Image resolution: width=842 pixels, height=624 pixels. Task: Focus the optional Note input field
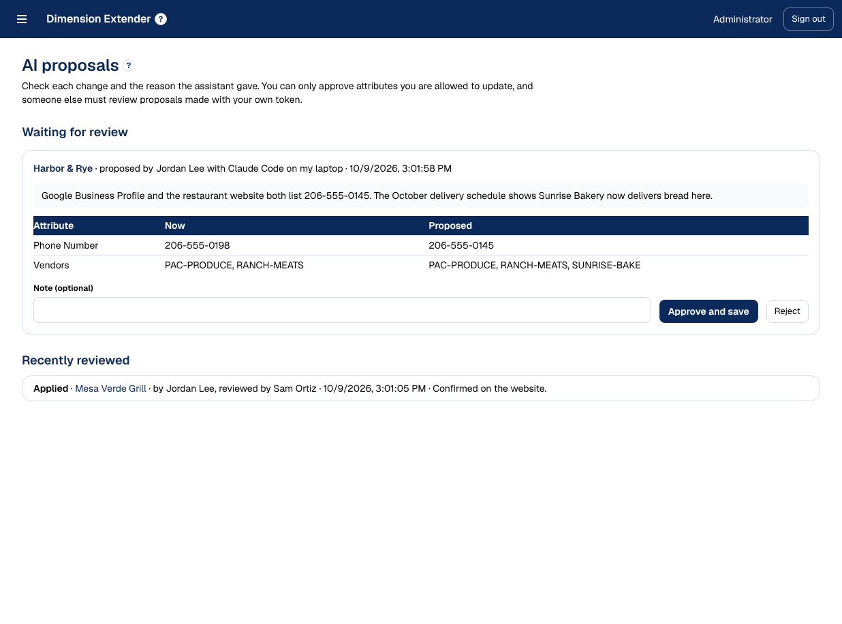pos(342,310)
